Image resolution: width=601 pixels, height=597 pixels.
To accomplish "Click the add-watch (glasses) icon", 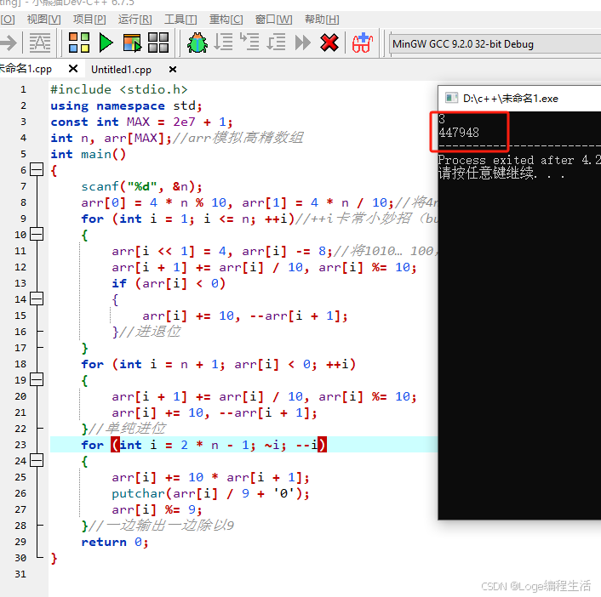I will coord(362,43).
